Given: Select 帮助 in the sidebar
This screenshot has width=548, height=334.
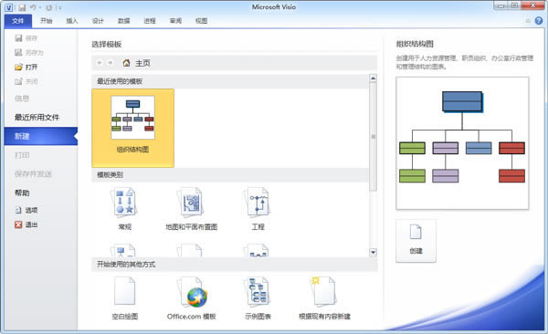Looking at the screenshot, I should coord(22,193).
